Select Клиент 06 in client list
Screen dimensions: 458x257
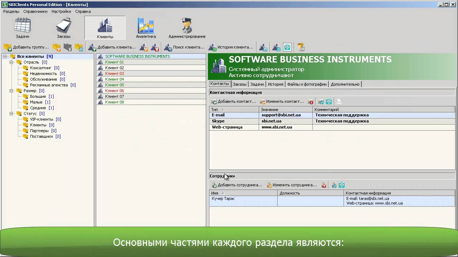(x=151, y=91)
